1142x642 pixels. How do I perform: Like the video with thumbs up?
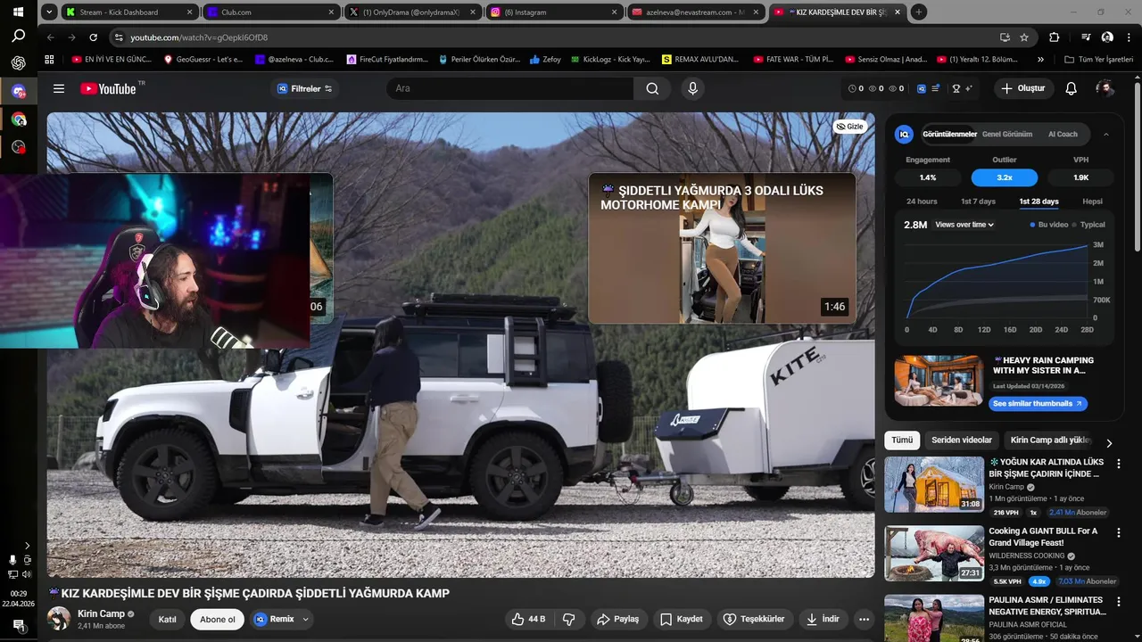(528, 619)
